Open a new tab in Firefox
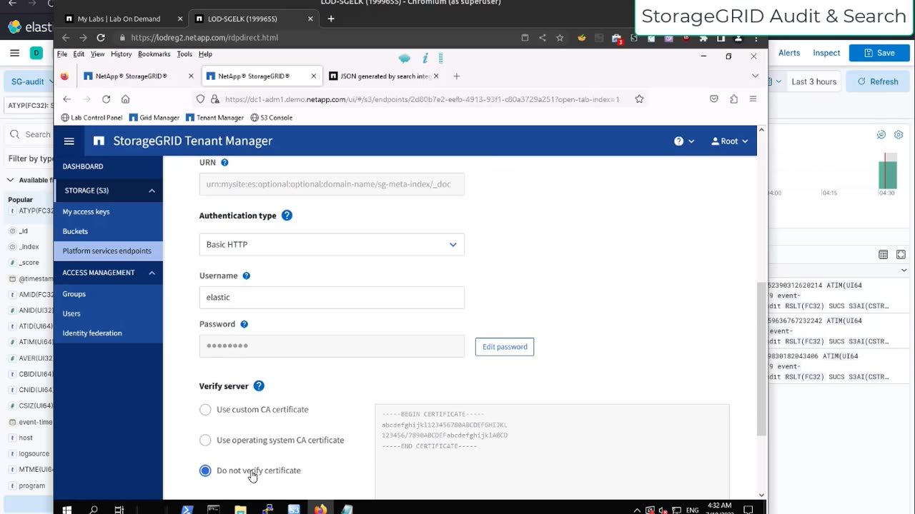The height and width of the screenshot is (514, 915). pos(456,76)
